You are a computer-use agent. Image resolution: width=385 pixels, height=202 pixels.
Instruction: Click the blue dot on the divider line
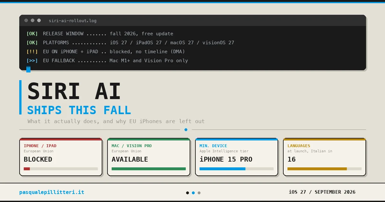click(x=186, y=130)
